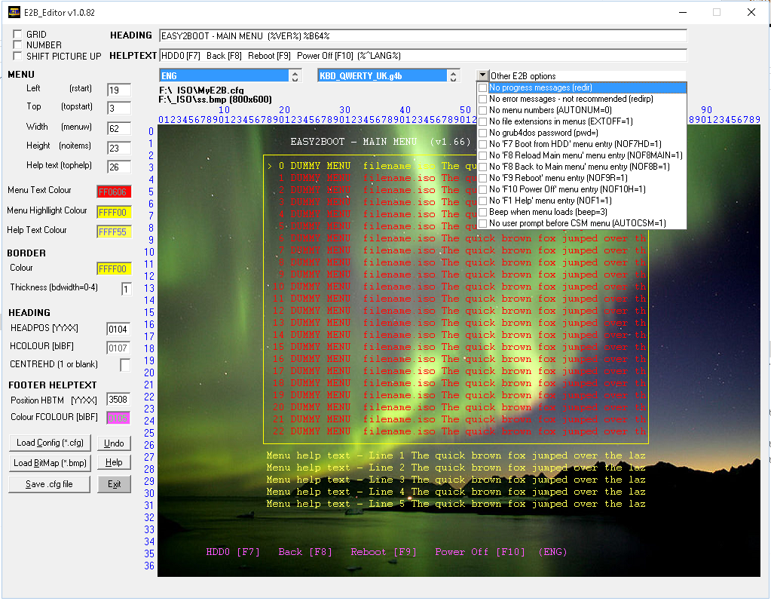
Task: Edit the HEADPOS value field
Action: point(118,329)
